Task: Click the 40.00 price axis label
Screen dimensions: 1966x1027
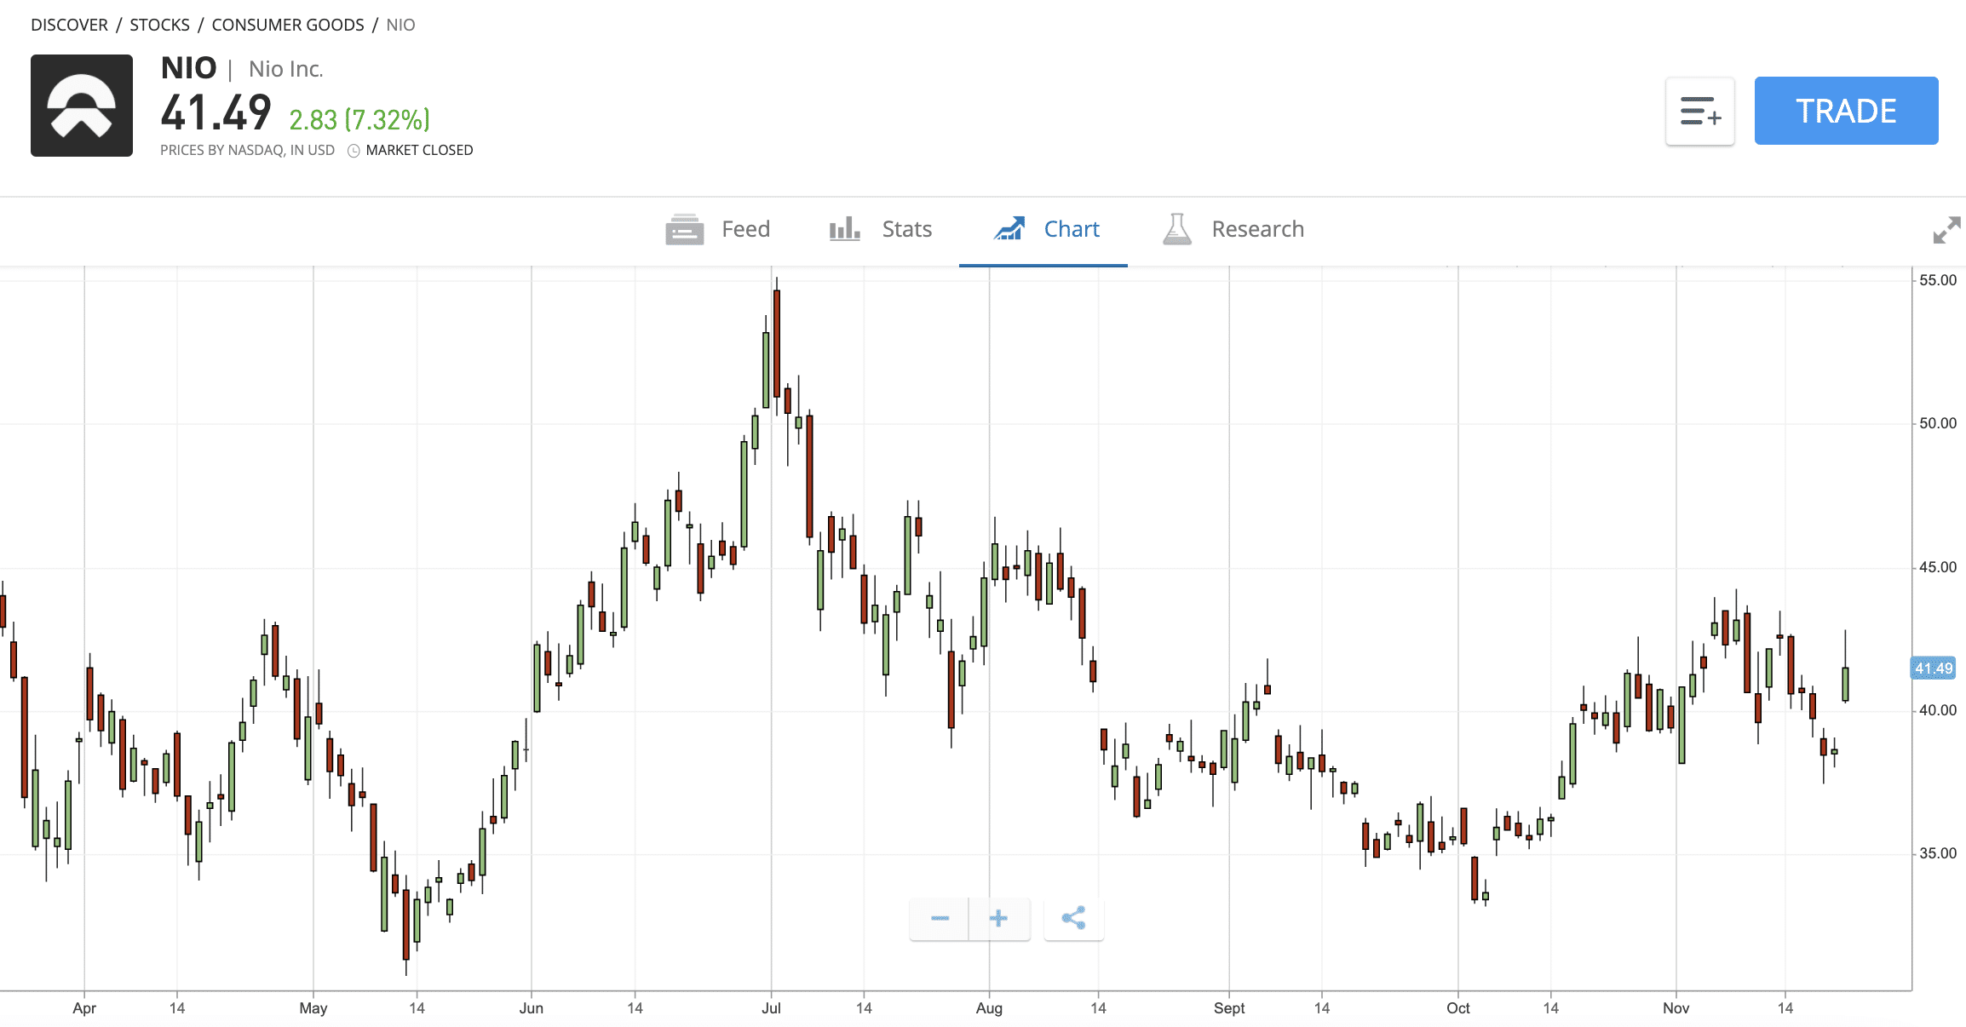Action: coord(1938,710)
